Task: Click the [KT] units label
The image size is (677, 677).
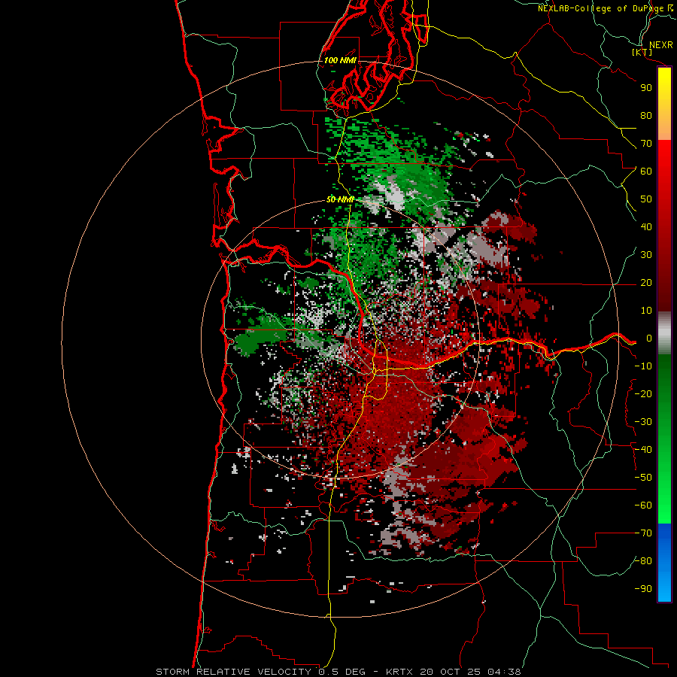Action: [642, 52]
